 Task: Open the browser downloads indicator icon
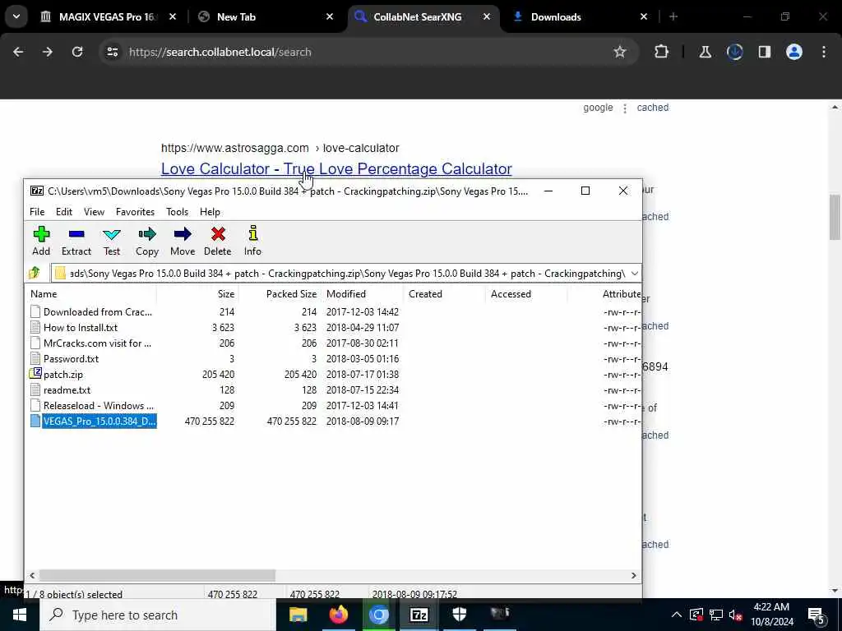click(x=734, y=52)
